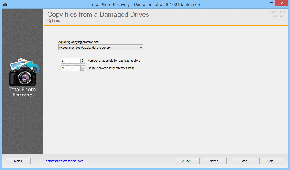This screenshot has height=170, width=290.
Task: Go back with the Back button
Action: (x=187, y=161)
